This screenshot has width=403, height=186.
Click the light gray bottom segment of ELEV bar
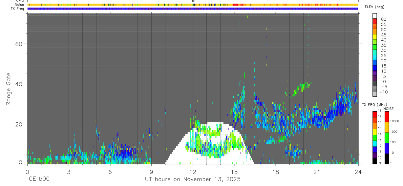375,94
